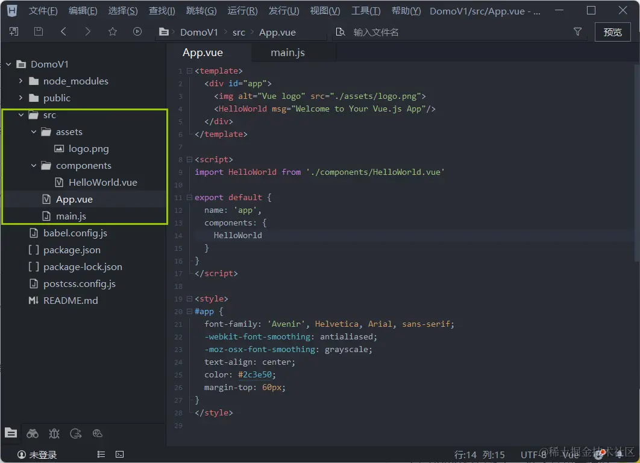The width and height of the screenshot is (640, 463).
Task: Open the 运行(R) menu
Action: pyautogui.click(x=242, y=11)
